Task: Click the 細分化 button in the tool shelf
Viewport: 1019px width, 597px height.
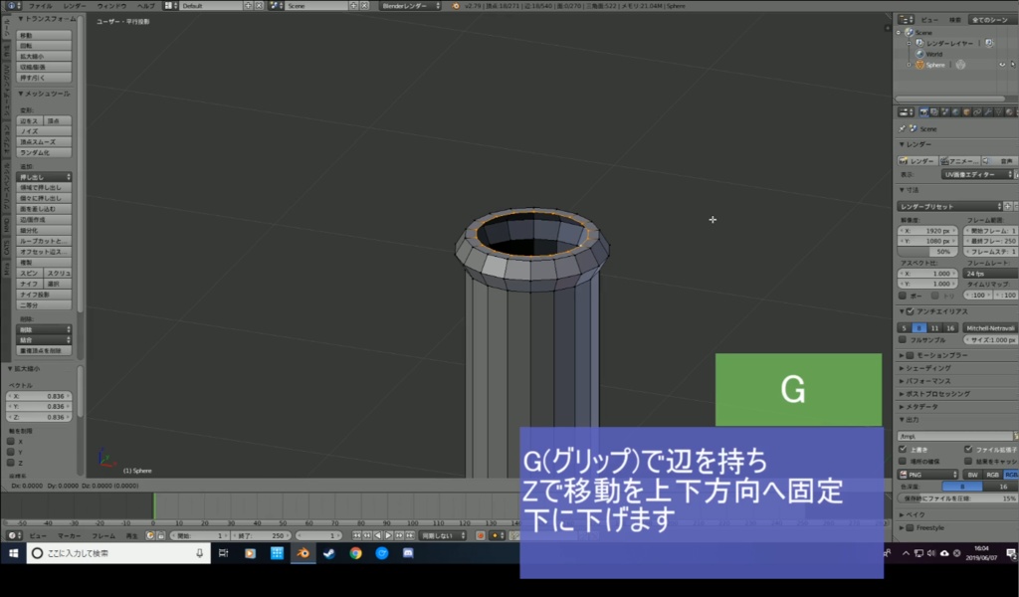Action: pos(30,232)
